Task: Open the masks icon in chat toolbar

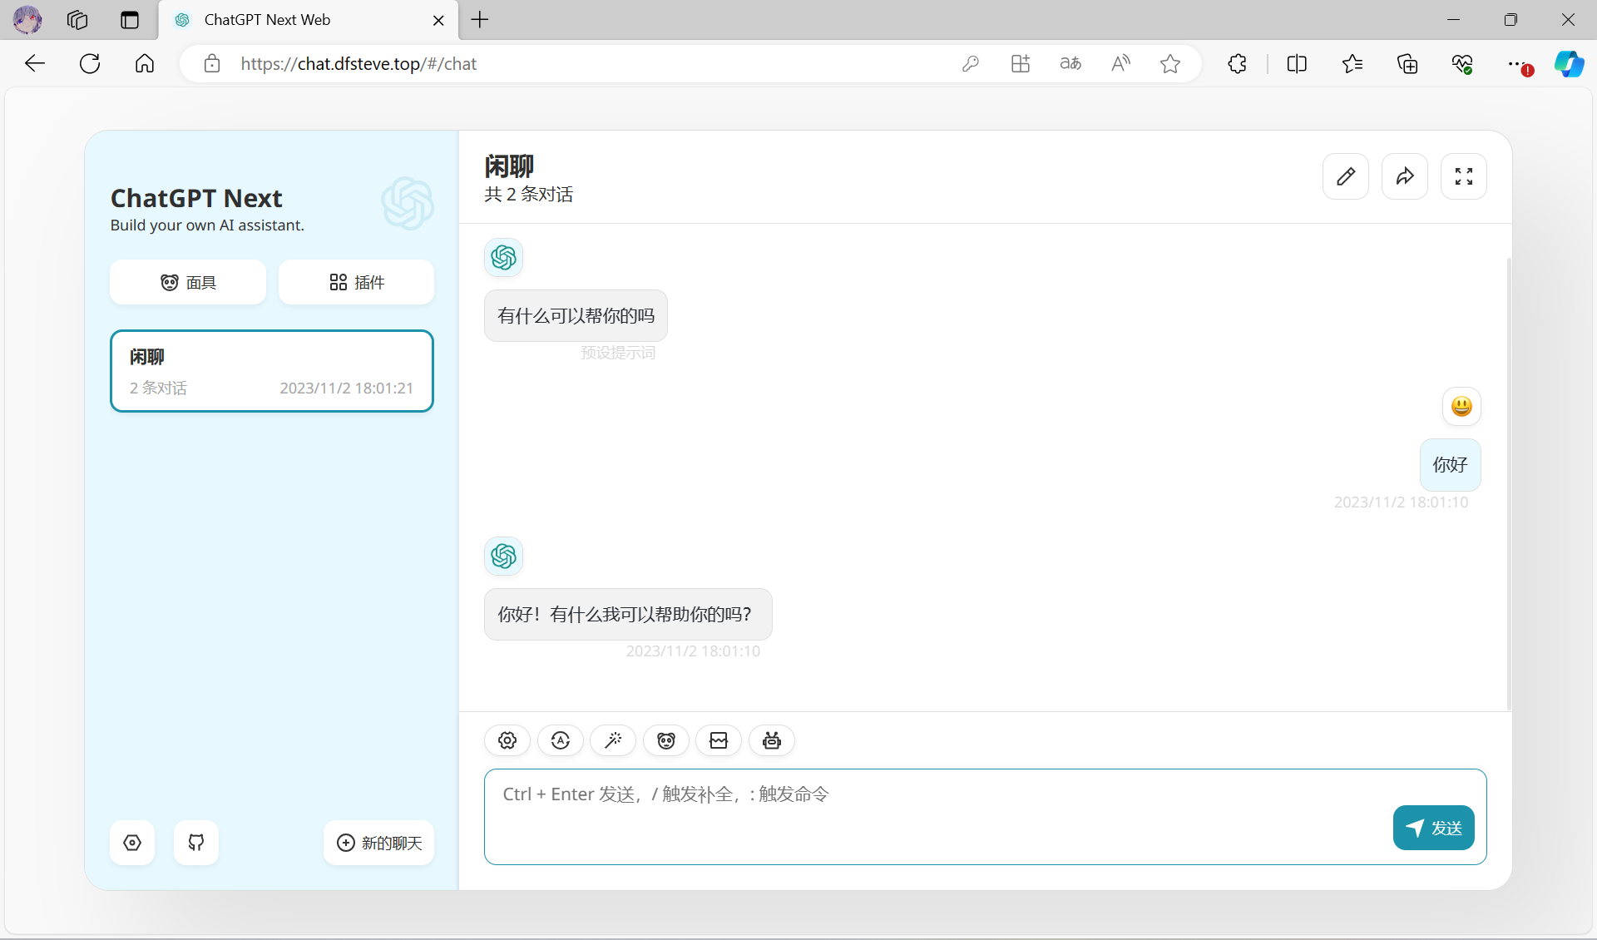Action: click(666, 740)
